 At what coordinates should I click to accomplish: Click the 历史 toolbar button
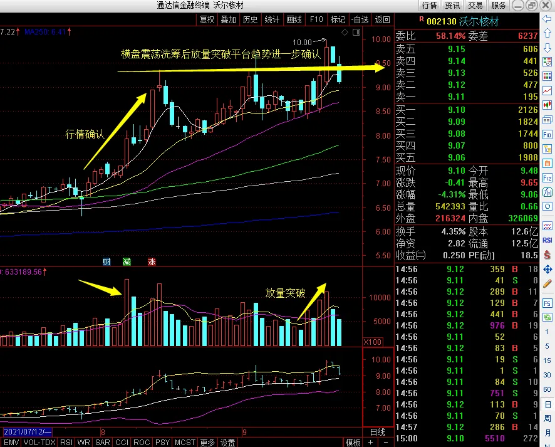click(x=250, y=19)
